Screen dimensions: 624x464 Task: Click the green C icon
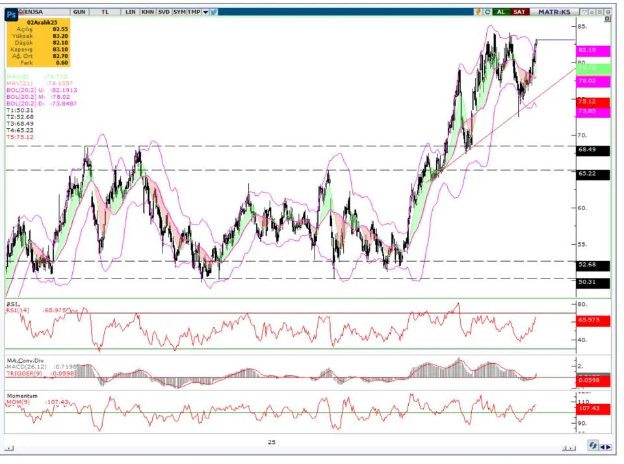[x=487, y=12]
